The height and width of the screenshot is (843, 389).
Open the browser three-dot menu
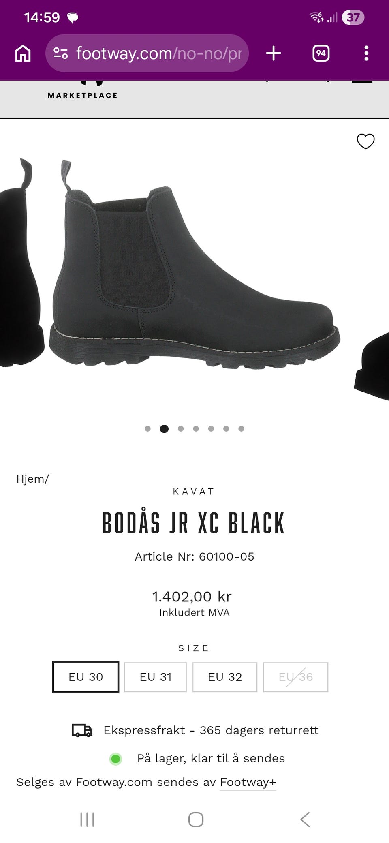[x=366, y=53]
